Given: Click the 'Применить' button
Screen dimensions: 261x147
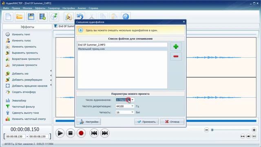Looking at the screenshot, I should [146, 122].
